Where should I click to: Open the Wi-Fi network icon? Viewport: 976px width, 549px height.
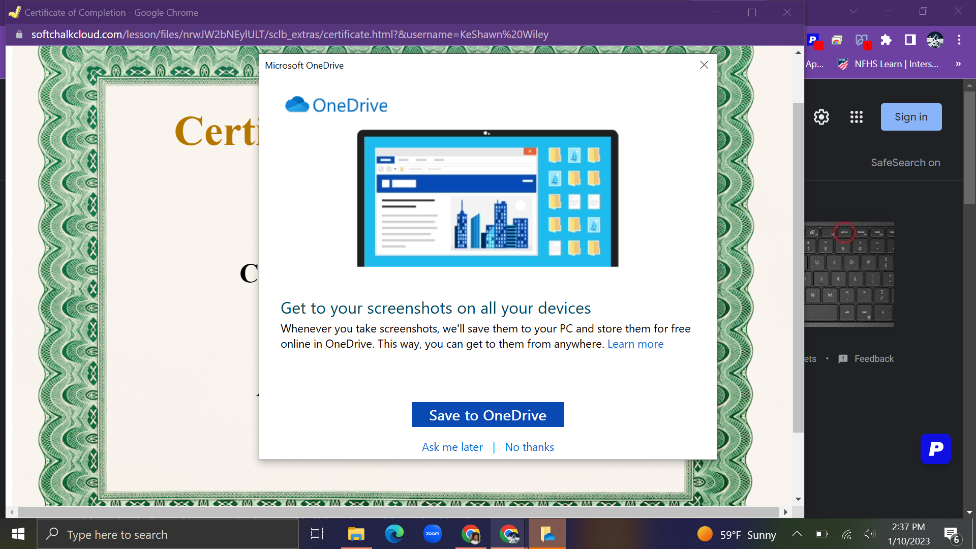click(846, 534)
